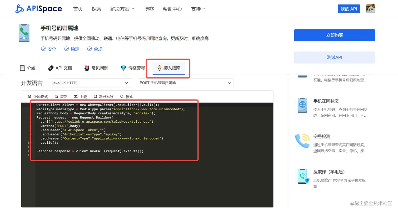Click the 价格套餐 tab diamond icon
Viewport: 398px width, 212px height.
click(x=123, y=68)
